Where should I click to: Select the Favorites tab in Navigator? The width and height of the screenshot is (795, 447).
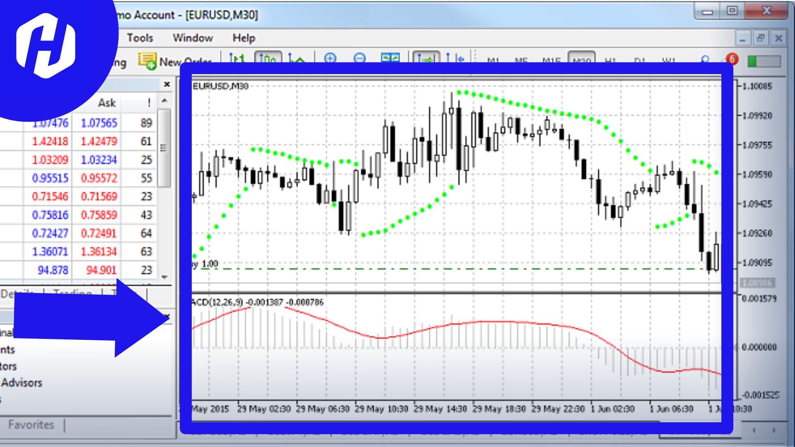(31, 425)
